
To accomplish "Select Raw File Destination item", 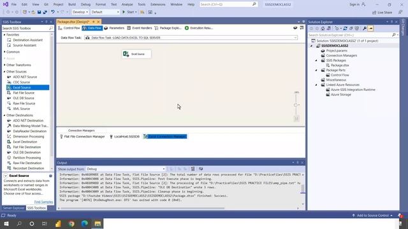I will (x=27, y=163).
